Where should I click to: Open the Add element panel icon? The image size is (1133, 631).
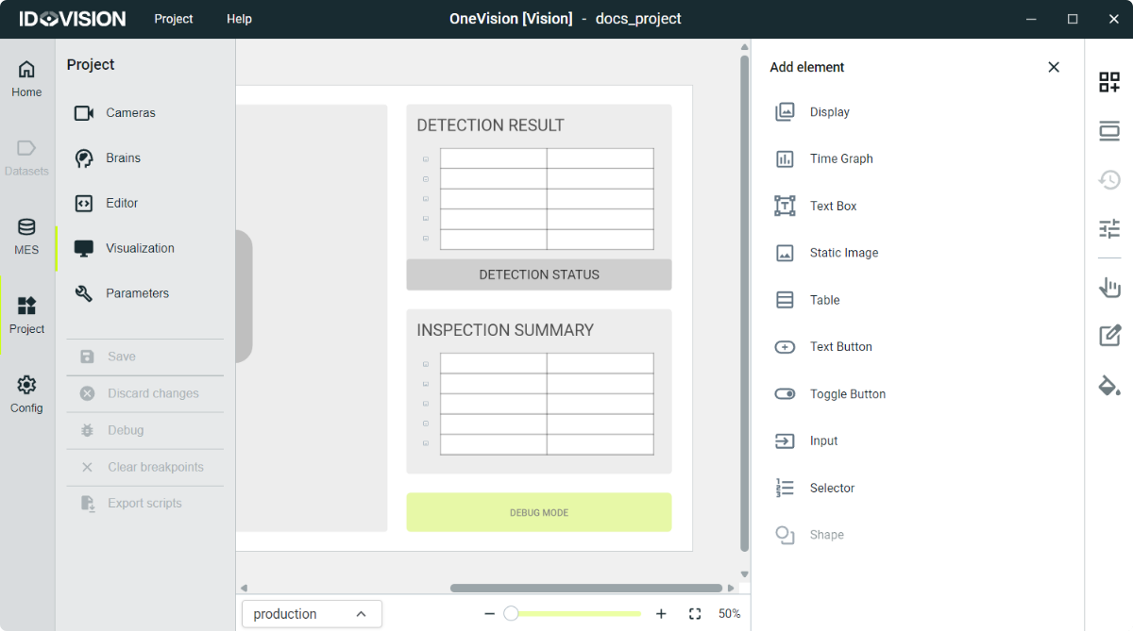pos(1109,82)
